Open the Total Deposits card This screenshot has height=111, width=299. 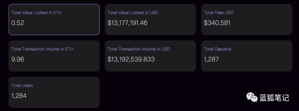(247, 56)
